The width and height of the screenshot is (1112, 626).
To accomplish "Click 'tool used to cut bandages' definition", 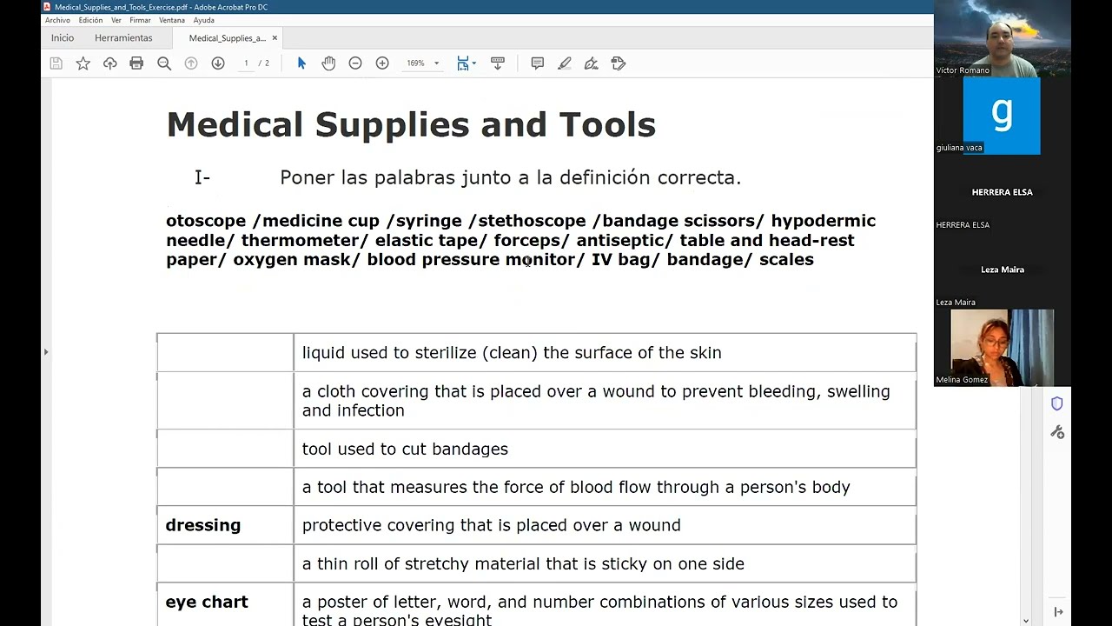I will [x=405, y=449].
